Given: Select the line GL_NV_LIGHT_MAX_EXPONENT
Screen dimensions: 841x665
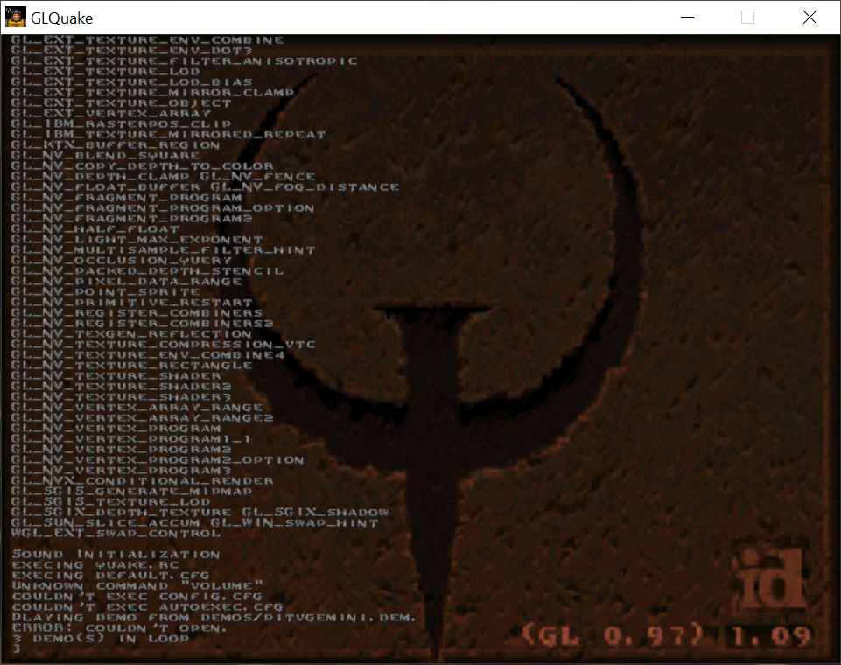Looking at the screenshot, I should pos(137,240).
